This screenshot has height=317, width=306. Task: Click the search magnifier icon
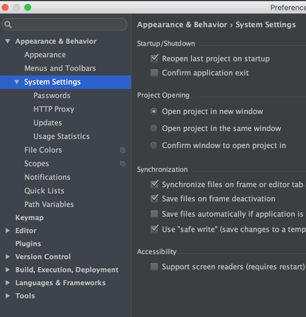click(8, 25)
